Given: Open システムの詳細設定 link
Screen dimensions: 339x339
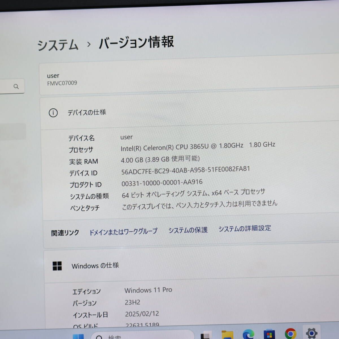Looking at the screenshot, I should point(245,228).
